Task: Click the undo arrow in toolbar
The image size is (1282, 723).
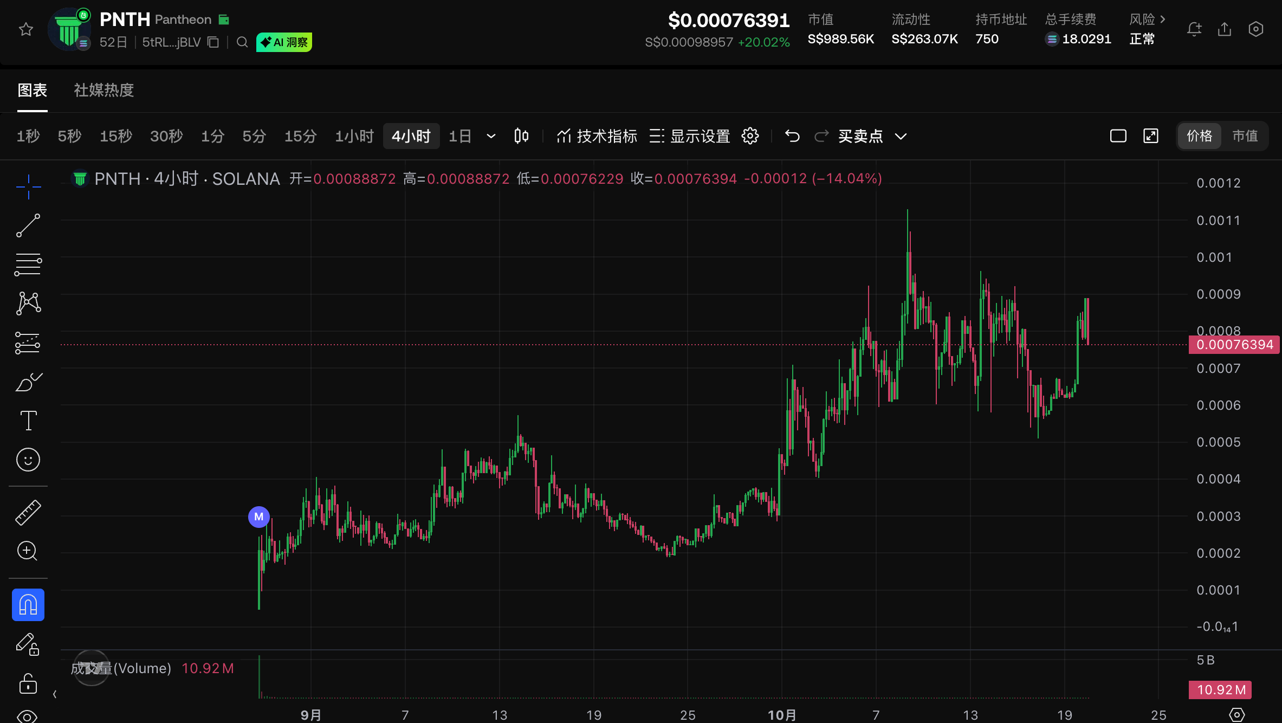Action: tap(792, 136)
